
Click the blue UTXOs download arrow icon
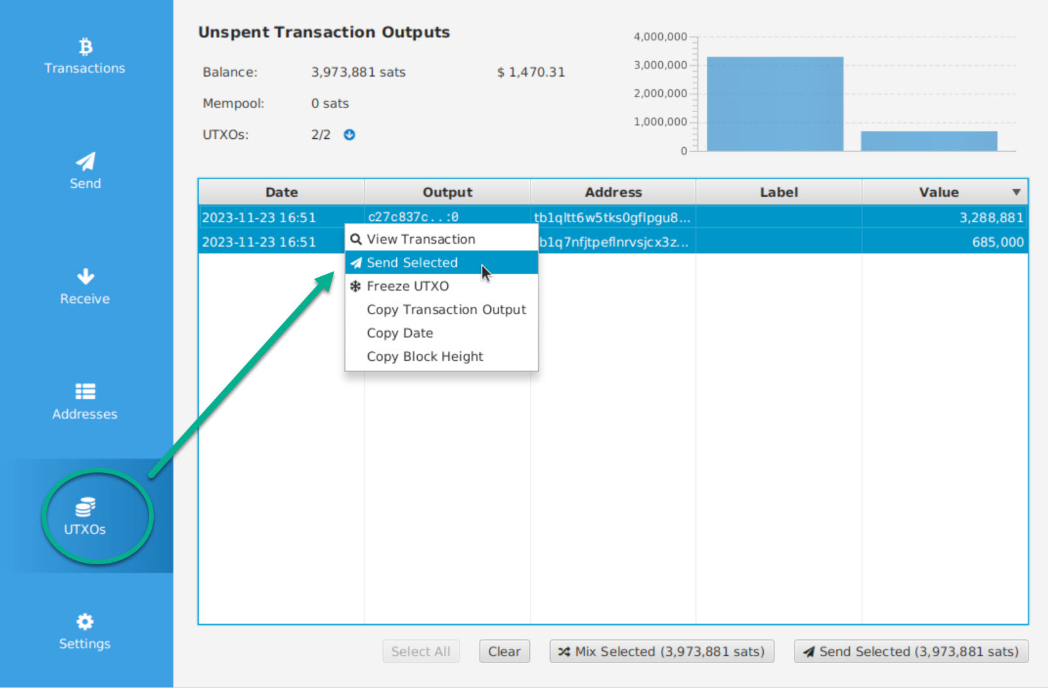pyautogui.click(x=349, y=135)
